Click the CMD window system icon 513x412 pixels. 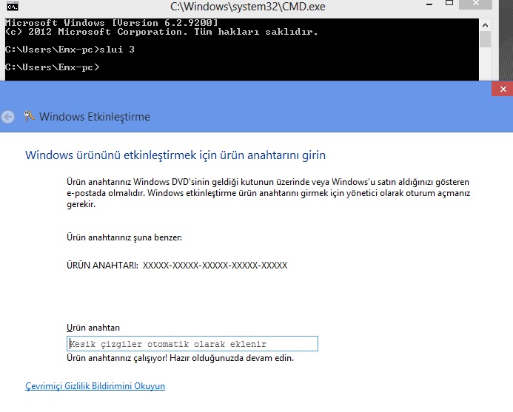tap(13, 6)
